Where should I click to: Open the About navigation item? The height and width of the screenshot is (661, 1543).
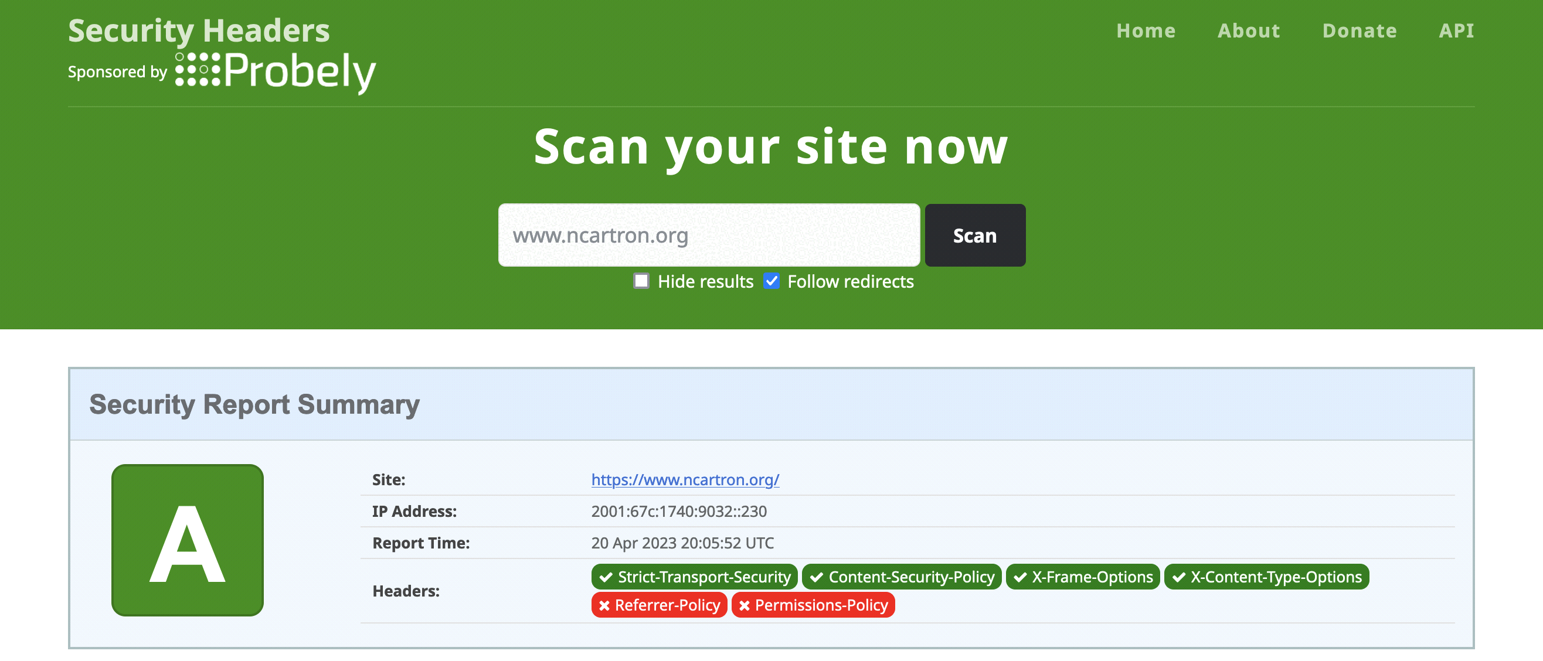coord(1248,30)
